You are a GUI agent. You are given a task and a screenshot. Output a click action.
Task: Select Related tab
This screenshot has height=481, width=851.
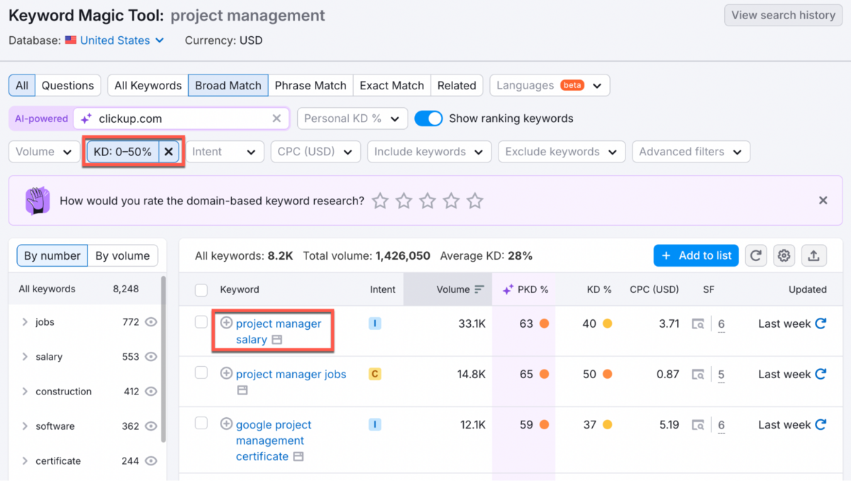click(457, 86)
